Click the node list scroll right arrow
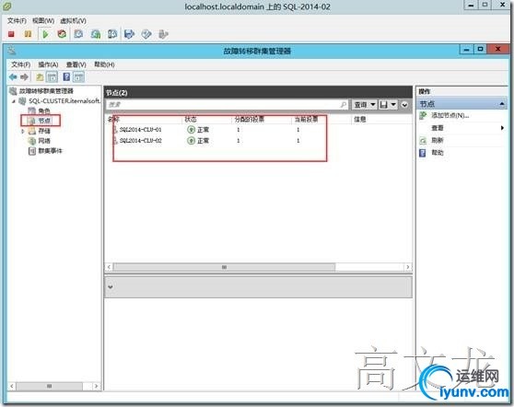Viewport: 514px width, 407px height. pyautogui.click(x=408, y=267)
